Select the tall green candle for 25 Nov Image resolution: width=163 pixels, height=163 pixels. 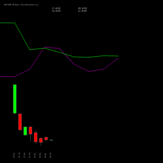point(15,99)
